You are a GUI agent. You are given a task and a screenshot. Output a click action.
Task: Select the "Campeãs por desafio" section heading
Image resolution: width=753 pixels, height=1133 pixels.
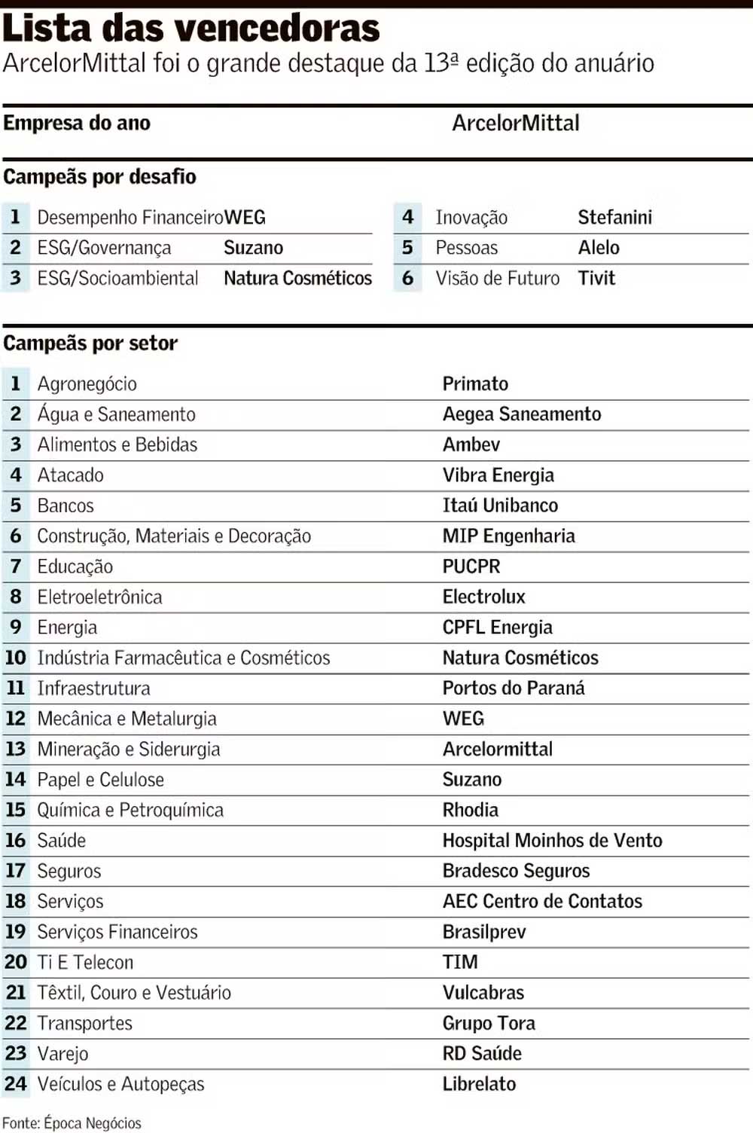[x=99, y=177]
